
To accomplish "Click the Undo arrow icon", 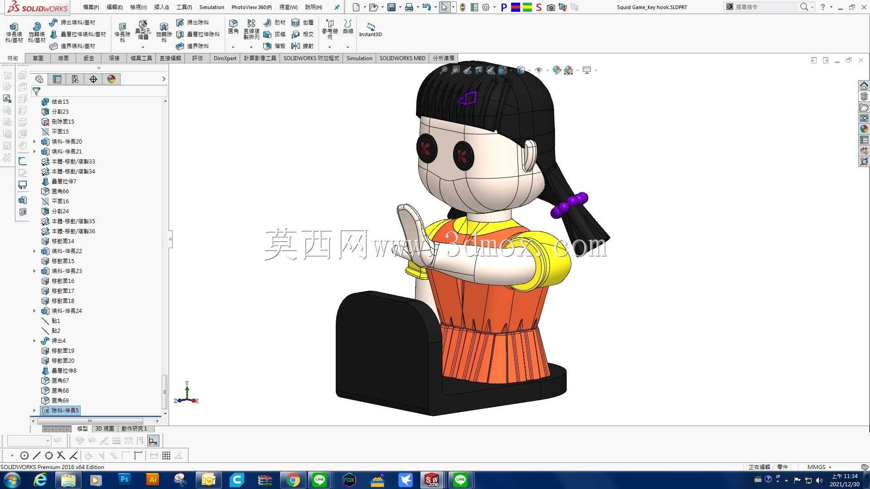I will [x=426, y=7].
